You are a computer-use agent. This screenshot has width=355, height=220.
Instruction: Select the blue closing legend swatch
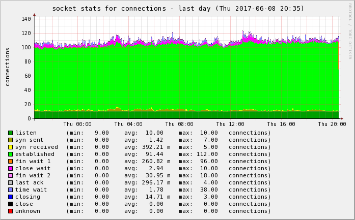coord(10,197)
